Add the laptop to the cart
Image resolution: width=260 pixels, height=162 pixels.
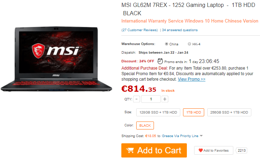[x=154, y=151]
